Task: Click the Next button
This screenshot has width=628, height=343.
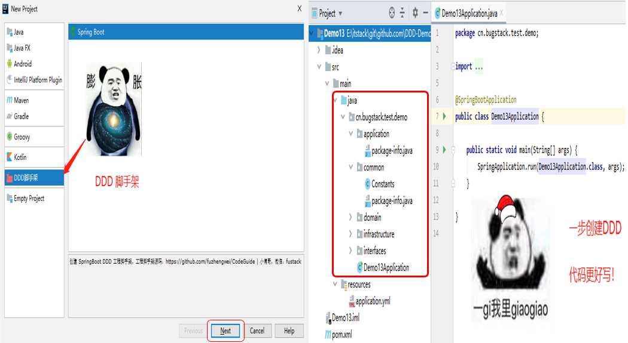Action: click(x=225, y=330)
